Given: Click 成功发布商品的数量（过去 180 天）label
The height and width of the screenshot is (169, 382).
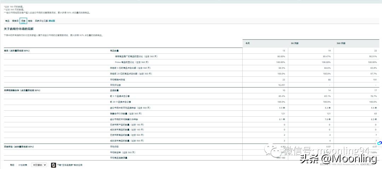Looking at the screenshot, I should (x=127, y=130).
